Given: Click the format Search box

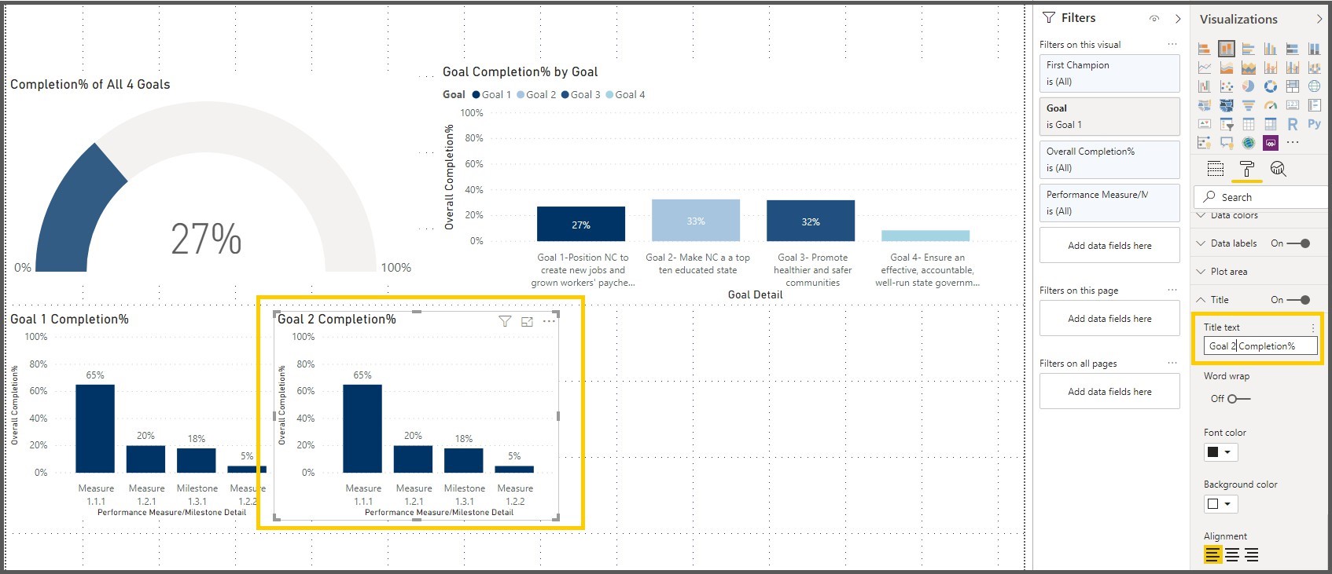Looking at the screenshot, I should coord(1261,197).
